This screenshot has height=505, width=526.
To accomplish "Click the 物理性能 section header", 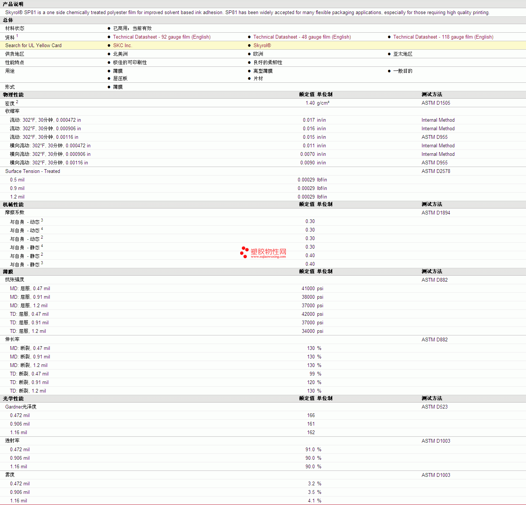I will (x=13, y=95).
